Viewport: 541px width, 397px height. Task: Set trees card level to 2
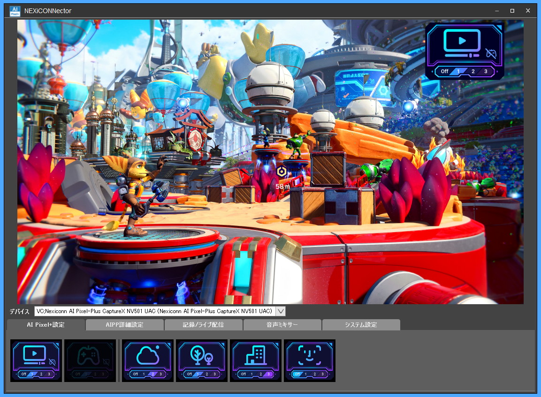click(206, 374)
